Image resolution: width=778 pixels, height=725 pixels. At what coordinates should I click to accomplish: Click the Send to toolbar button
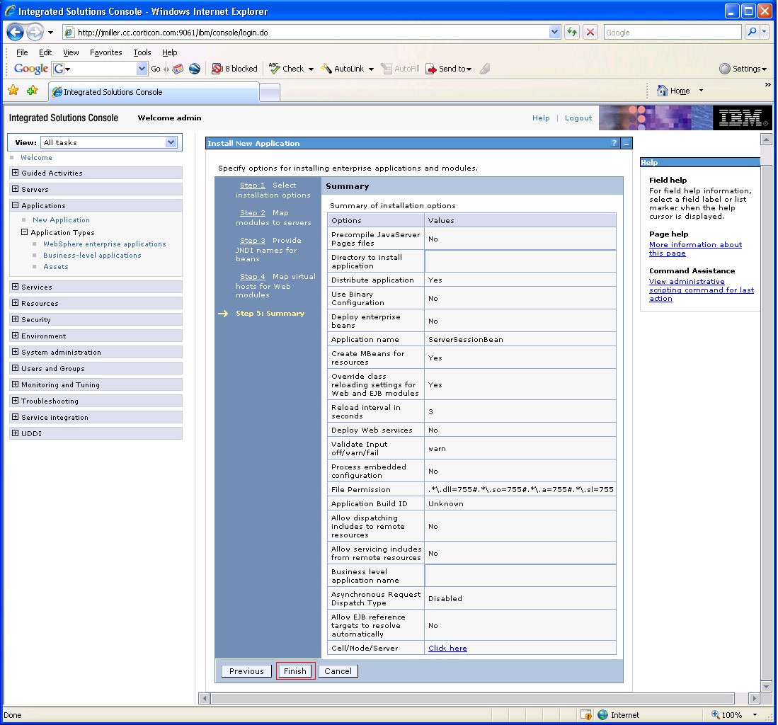pos(449,69)
